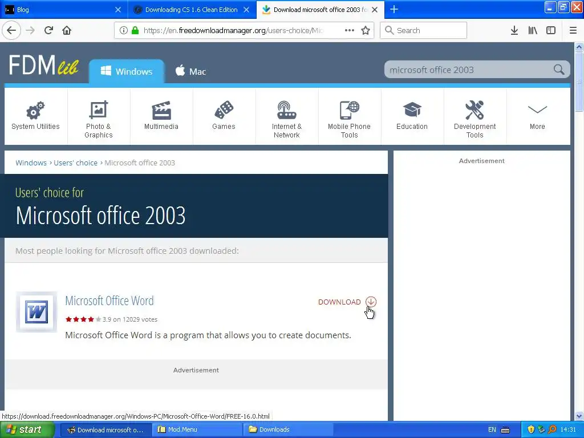Click the Users' choice breadcrumb link
Screen dimensions: 584x438
point(76,163)
